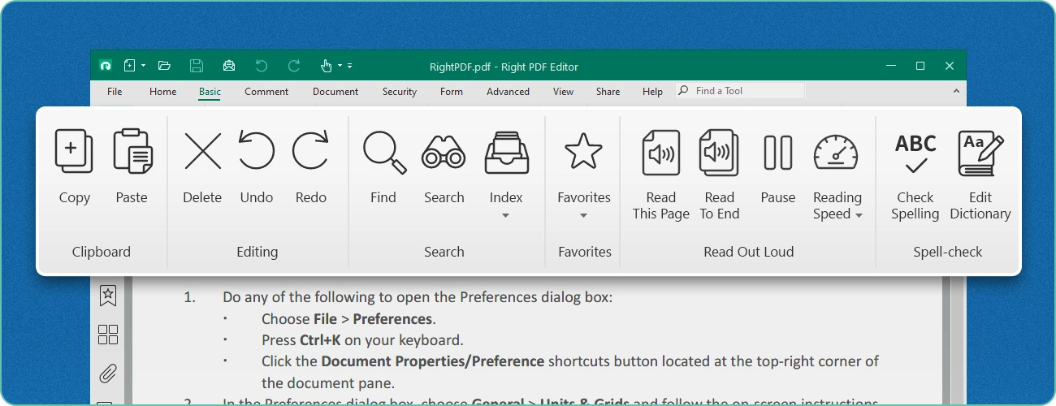The height and width of the screenshot is (406, 1056).
Task: Expand the new document dropdown arrow
Action: tap(143, 66)
